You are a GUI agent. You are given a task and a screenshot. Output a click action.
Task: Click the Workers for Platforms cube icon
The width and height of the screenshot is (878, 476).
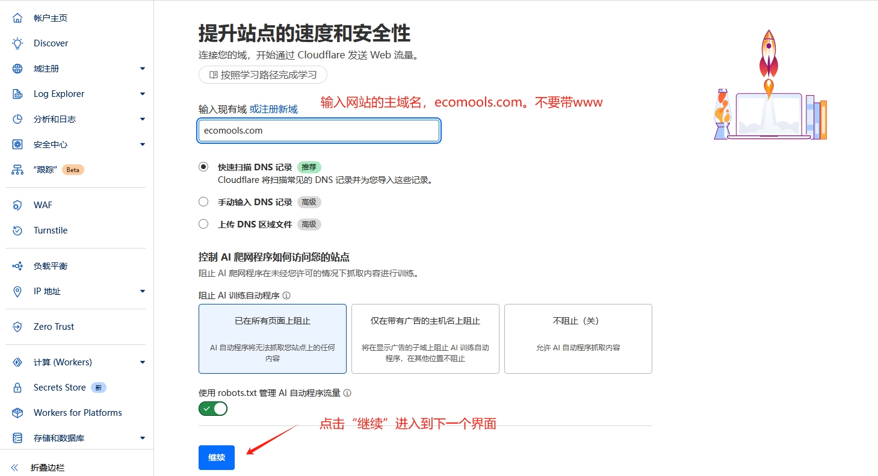[x=17, y=413]
